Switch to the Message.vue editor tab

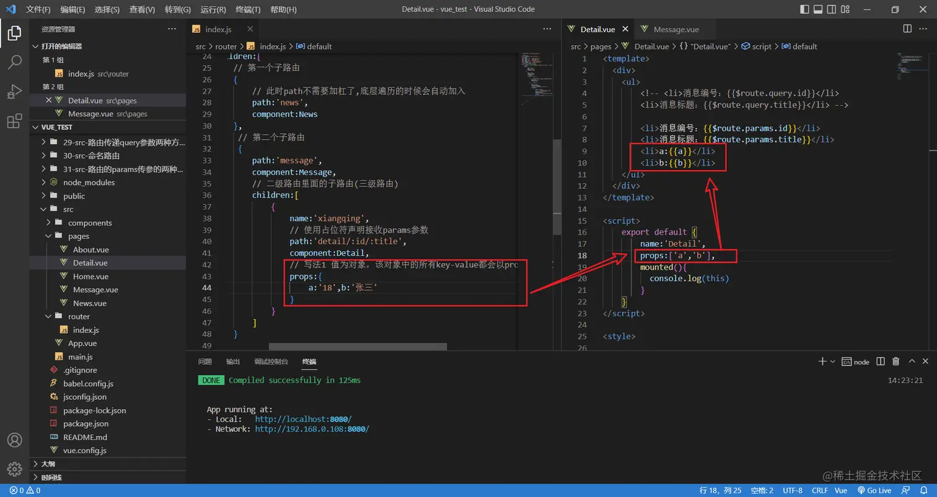676,29
